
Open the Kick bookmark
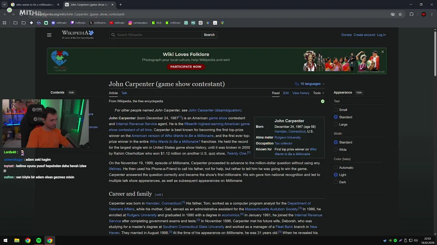click(x=157, y=23)
